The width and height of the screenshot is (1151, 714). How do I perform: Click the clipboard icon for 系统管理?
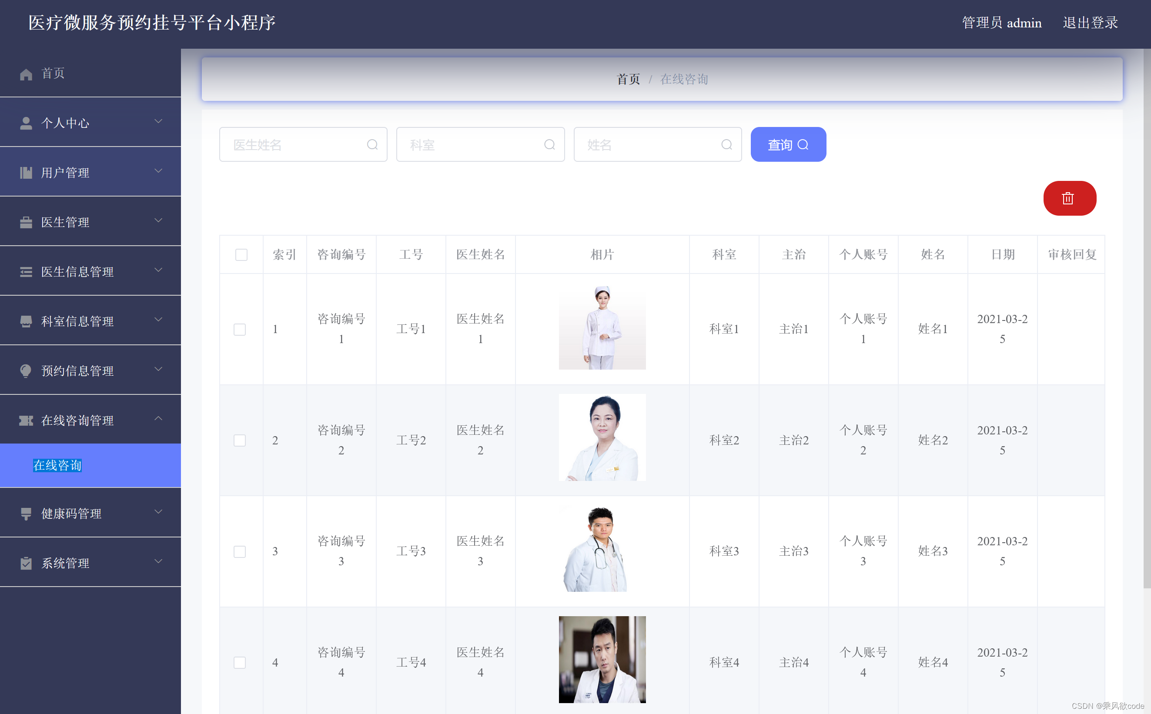coord(26,564)
